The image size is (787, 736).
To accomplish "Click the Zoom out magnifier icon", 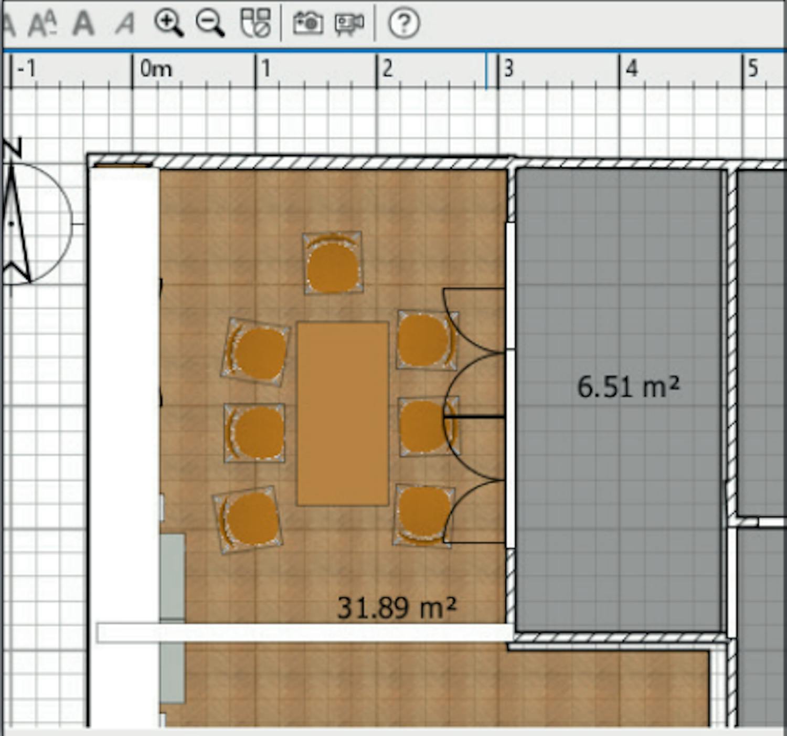I will click(x=210, y=23).
